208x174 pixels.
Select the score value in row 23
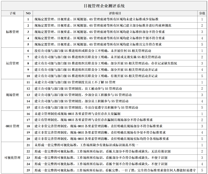pyautogui.click(x=202, y=158)
